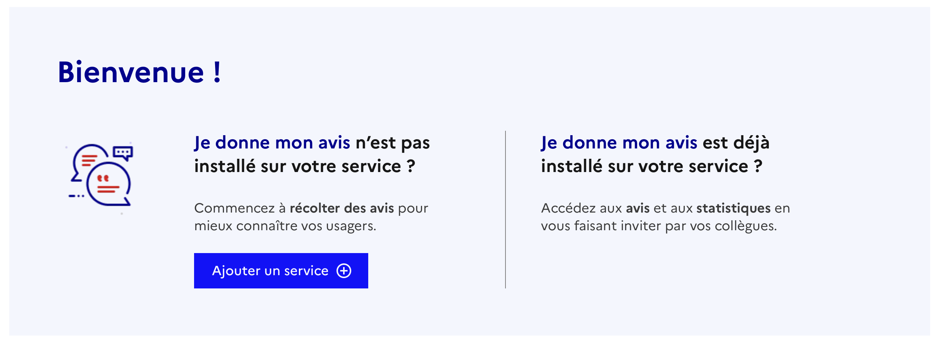Click the words "Accédez aux"

[581, 208]
